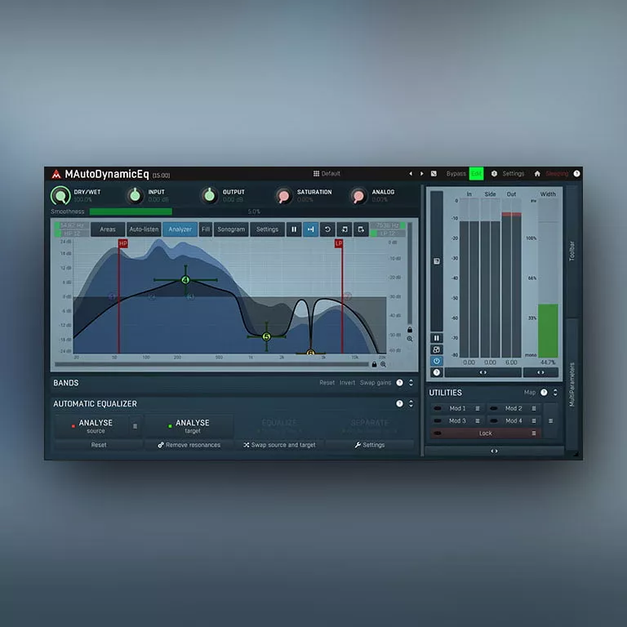Click the Analyse source button
Viewport: 627px width, 627px height.
coord(96,426)
